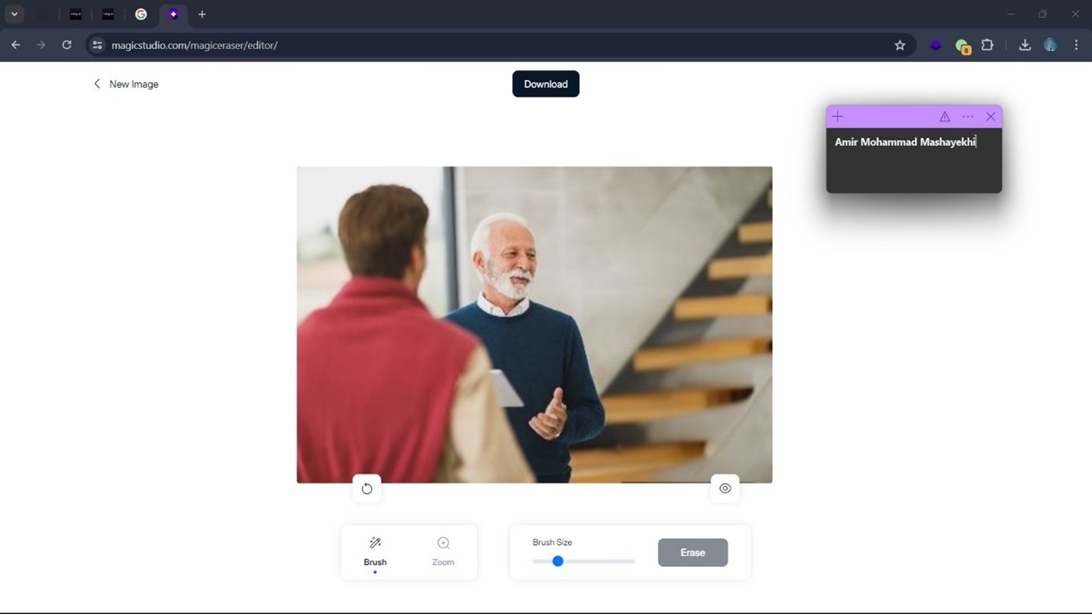Select the active Magic Studio tab

point(173,15)
